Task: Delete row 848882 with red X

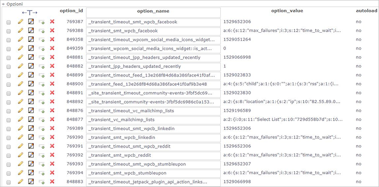Action: 52,66
